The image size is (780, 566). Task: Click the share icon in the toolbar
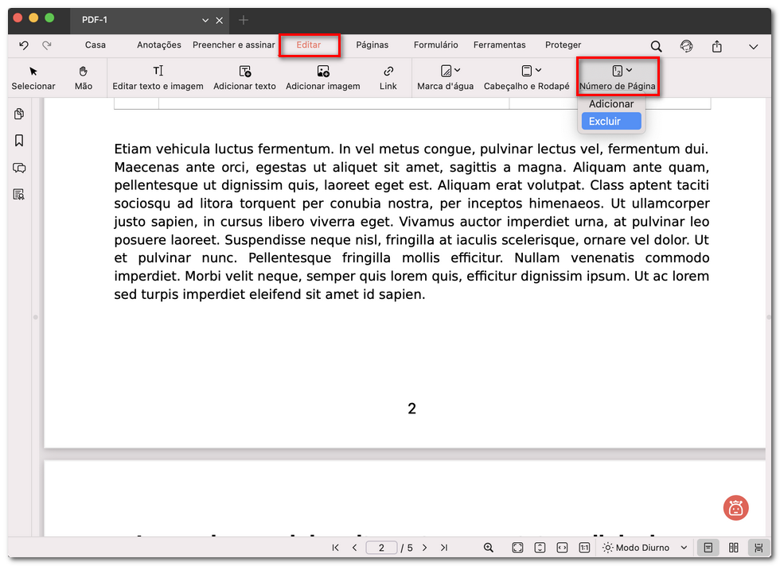click(x=719, y=46)
